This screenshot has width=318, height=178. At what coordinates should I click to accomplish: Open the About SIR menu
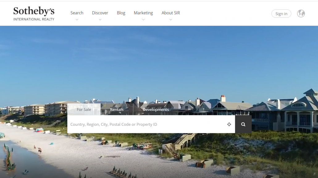point(171,13)
